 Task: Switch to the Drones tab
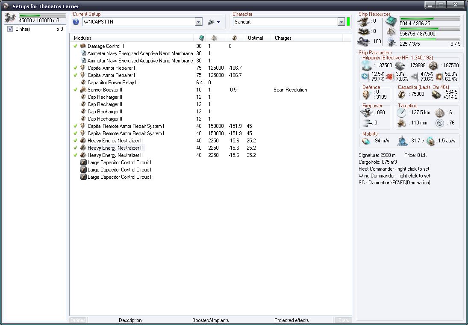click(78, 320)
